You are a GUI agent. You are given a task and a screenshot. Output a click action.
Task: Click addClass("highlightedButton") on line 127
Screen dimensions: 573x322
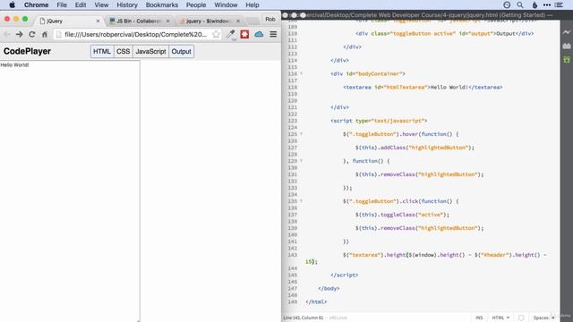pyautogui.click(x=427, y=148)
